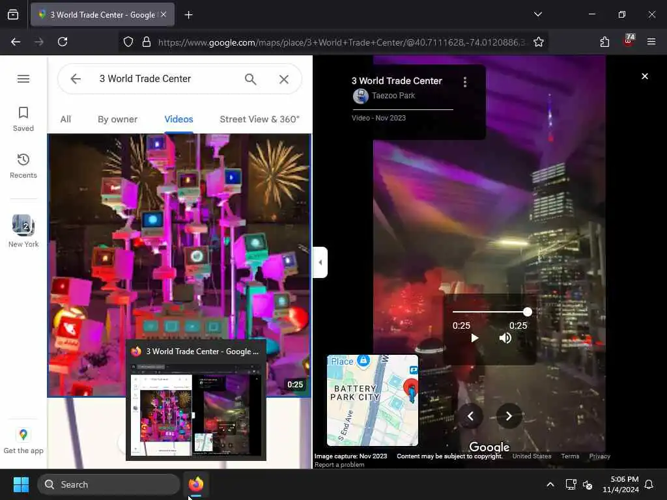The image size is (667, 500).
Task: Select the 3 World Trade Center browser tab
Action: [x=102, y=15]
